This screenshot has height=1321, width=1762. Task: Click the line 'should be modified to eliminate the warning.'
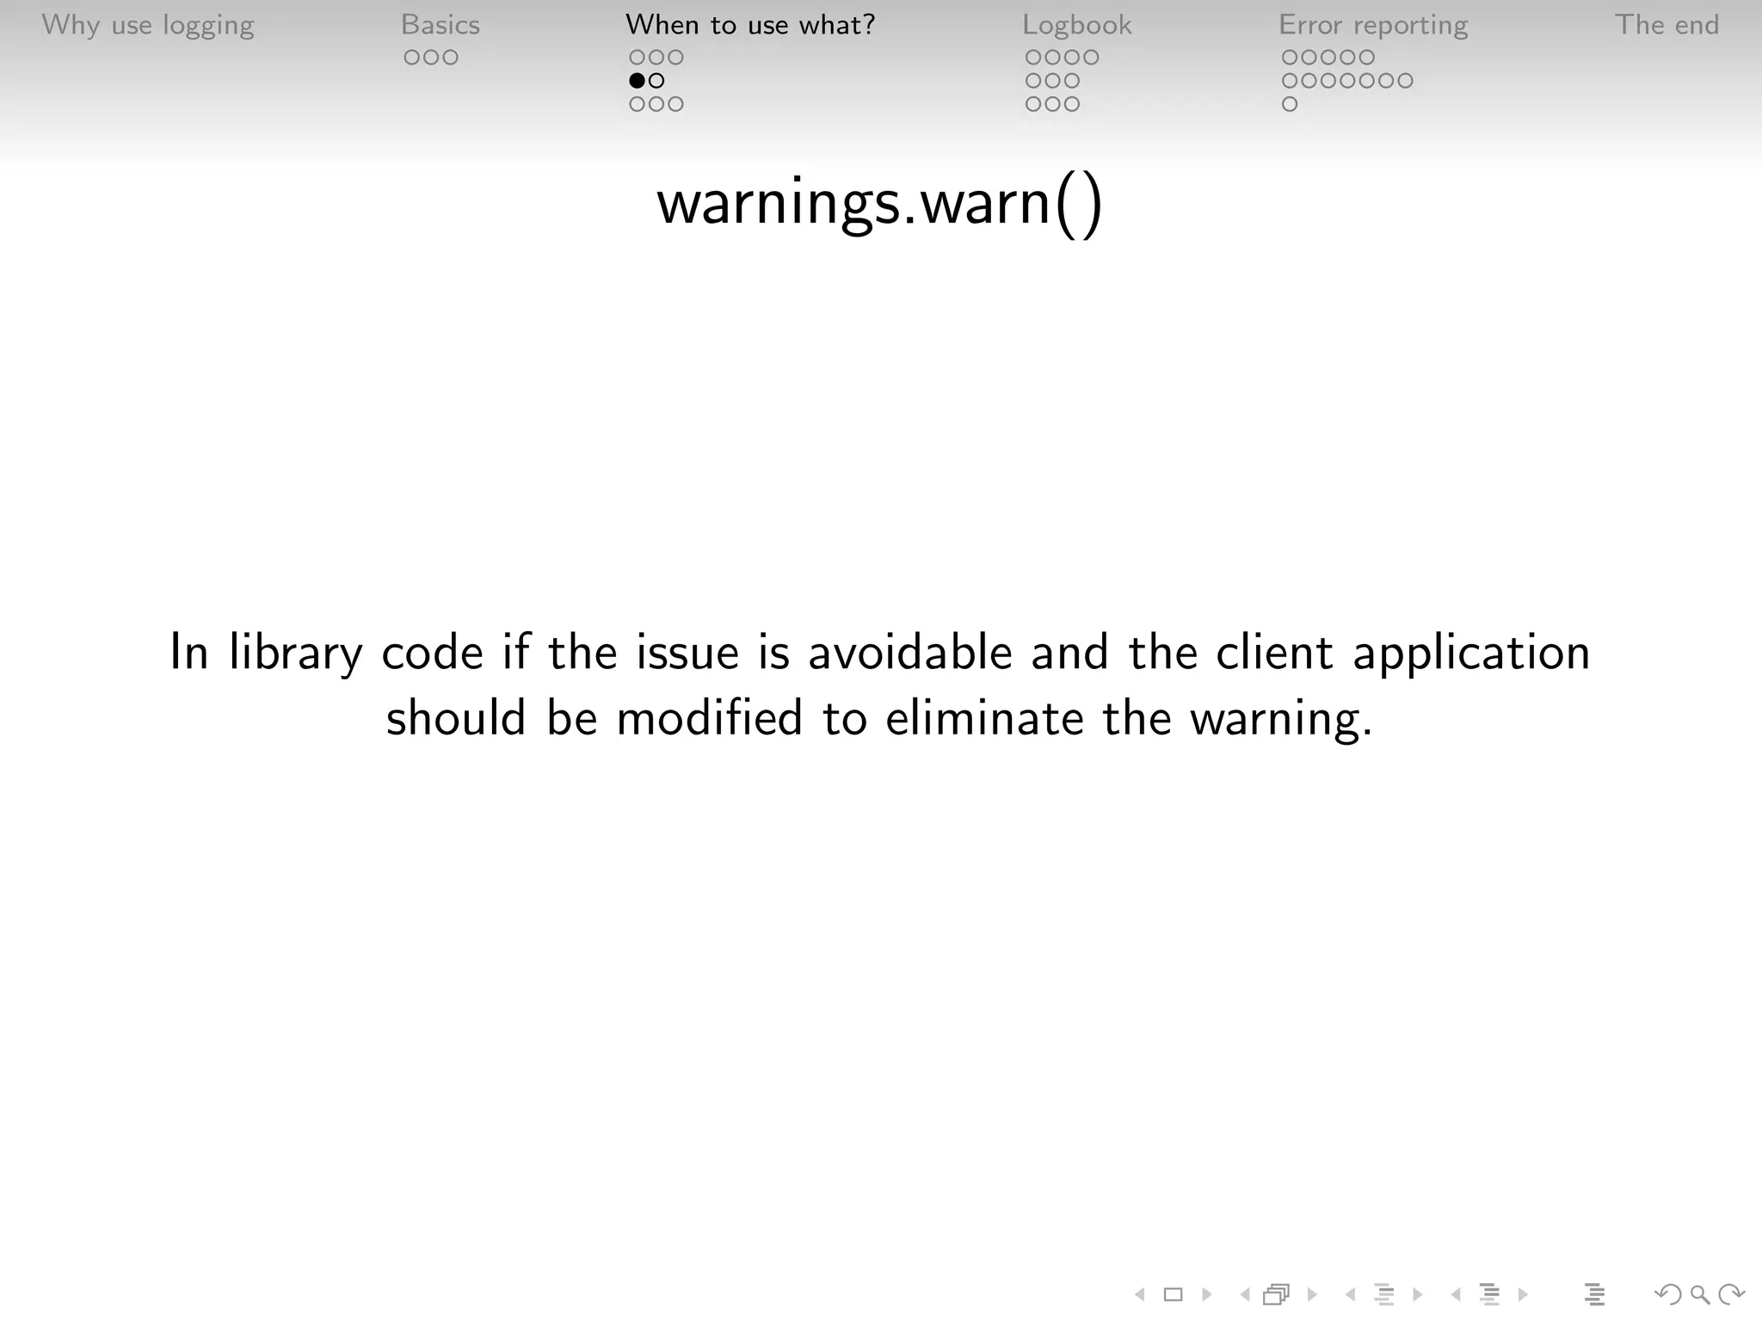(x=879, y=718)
